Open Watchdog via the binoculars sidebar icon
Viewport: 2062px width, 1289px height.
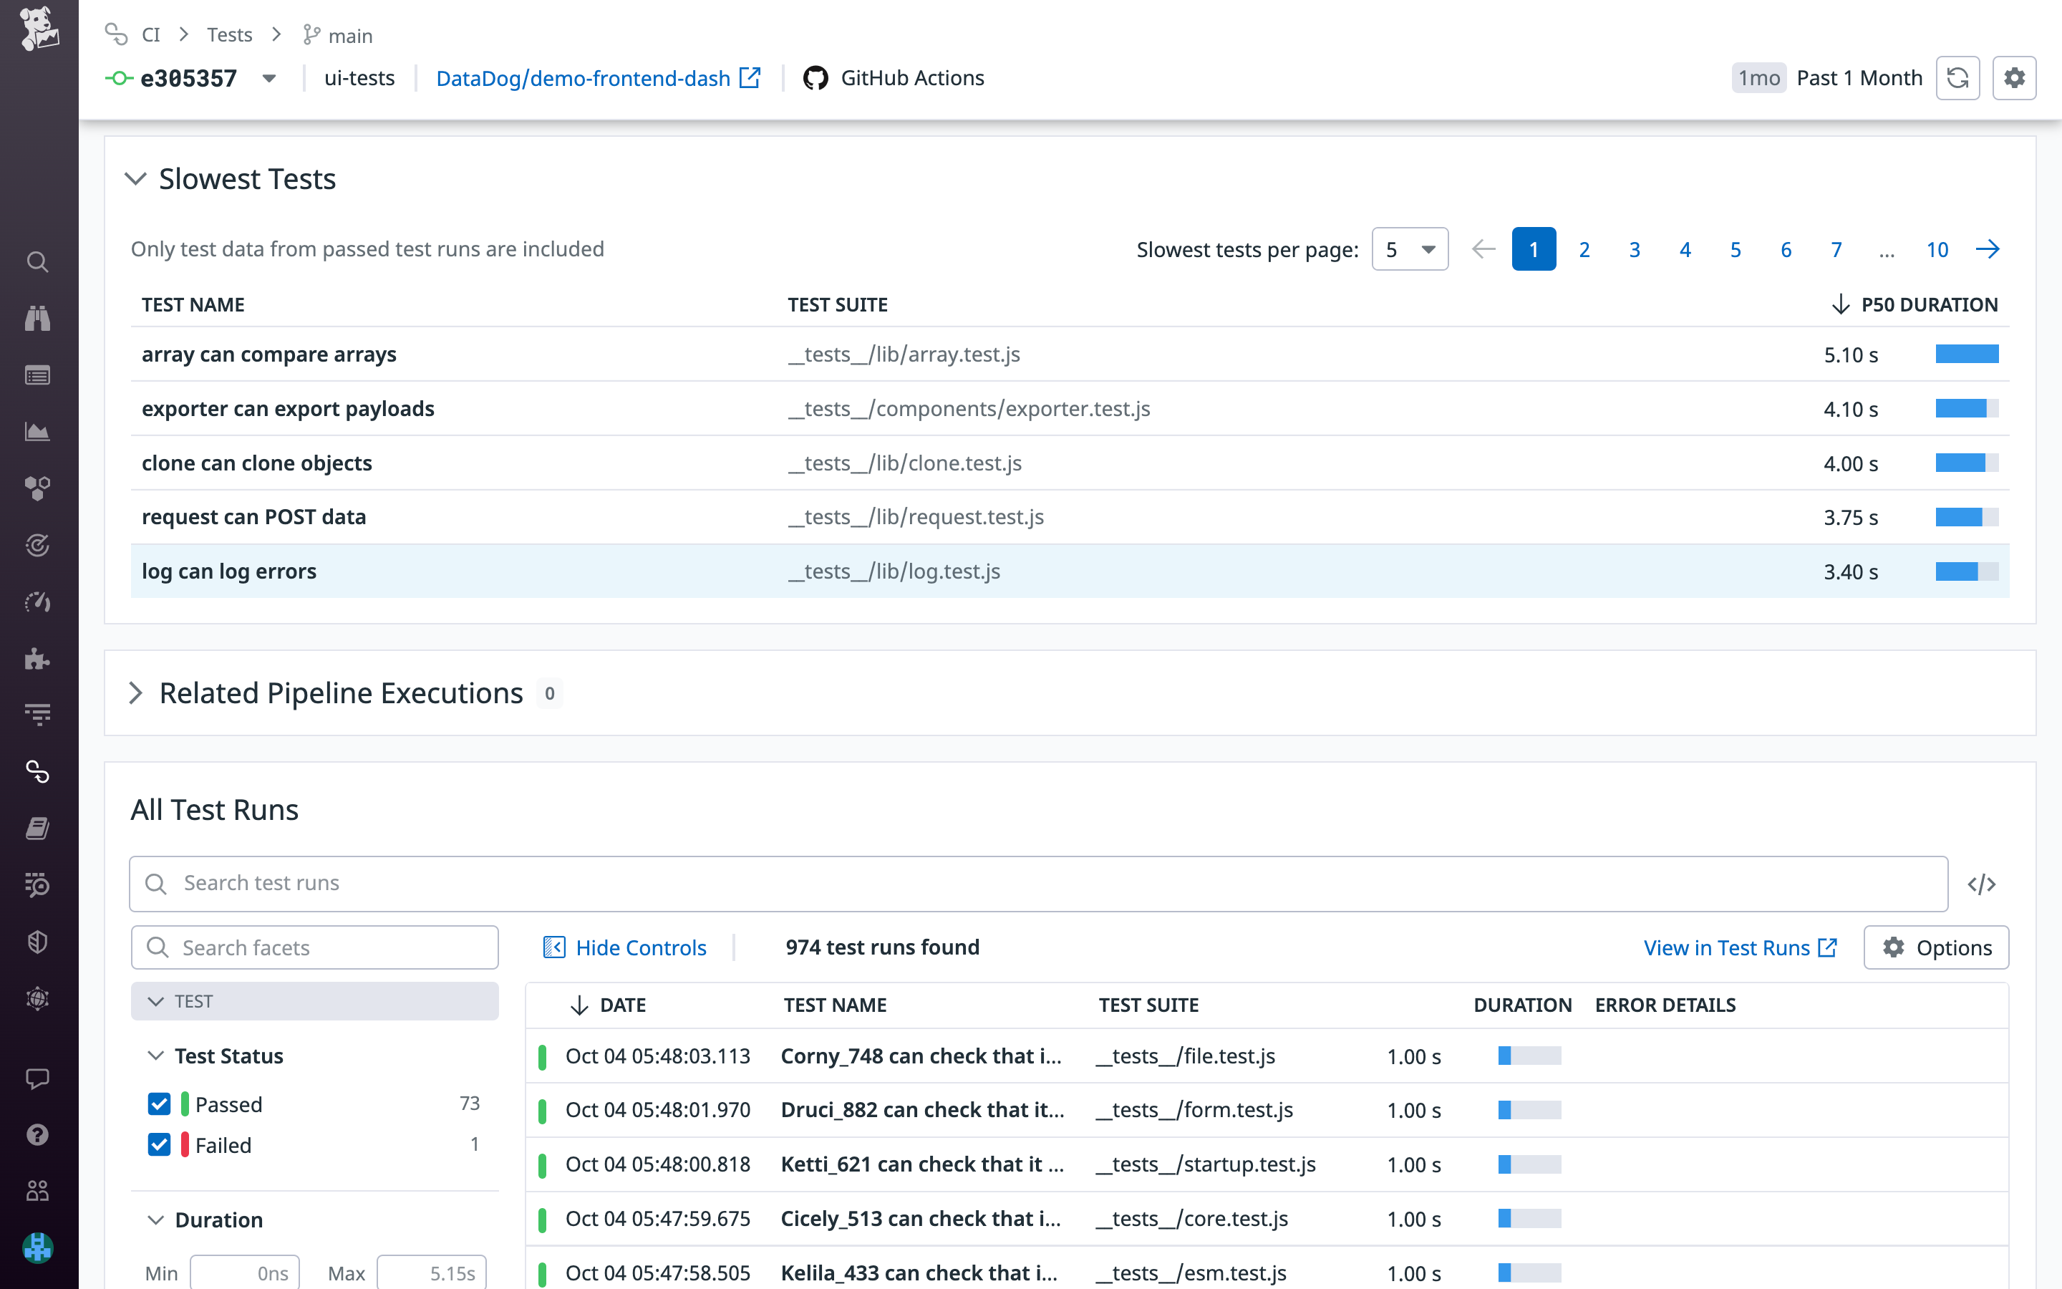(37, 318)
